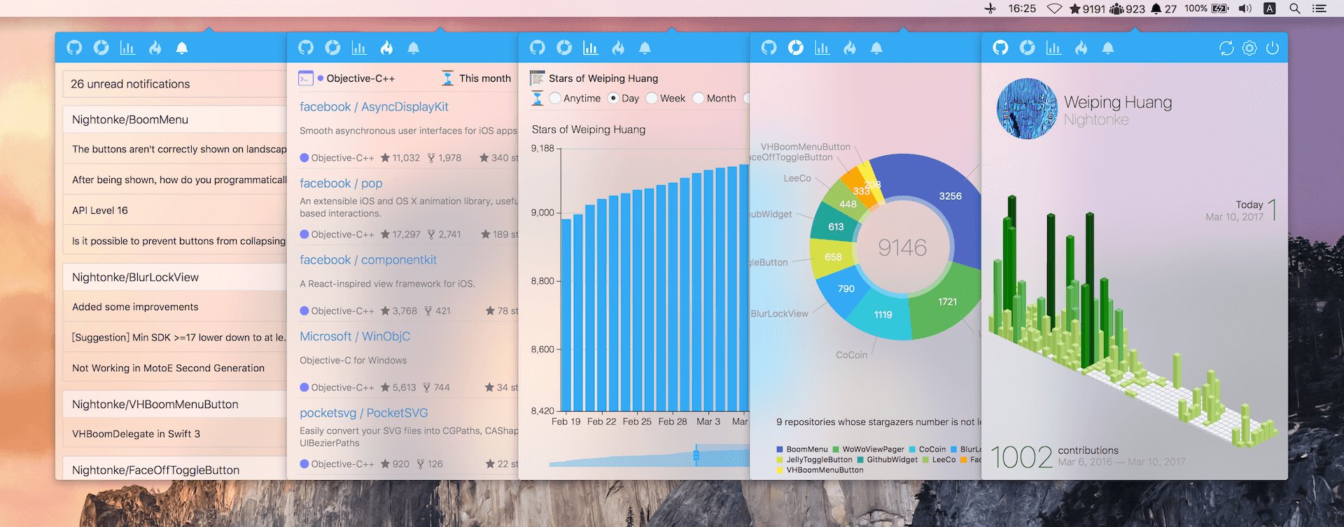Click the notification bell 27 in the menu bar
The width and height of the screenshot is (1344, 527).
tap(1164, 8)
